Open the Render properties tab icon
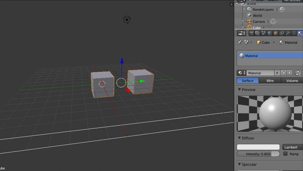The image size is (303, 171). [251, 33]
